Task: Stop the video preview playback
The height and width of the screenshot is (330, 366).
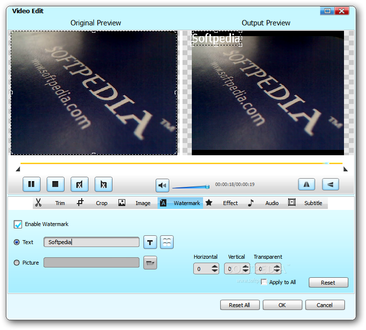Action: coord(55,184)
